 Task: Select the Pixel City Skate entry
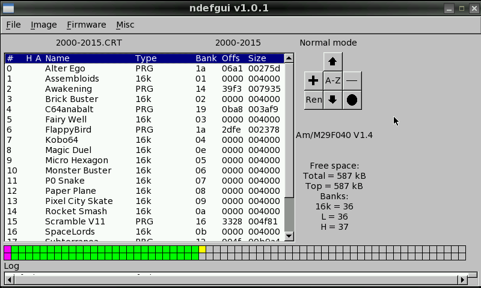tap(144, 201)
